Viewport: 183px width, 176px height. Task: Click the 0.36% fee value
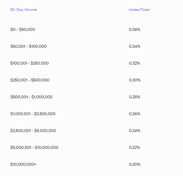pyautogui.click(x=135, y=29)
